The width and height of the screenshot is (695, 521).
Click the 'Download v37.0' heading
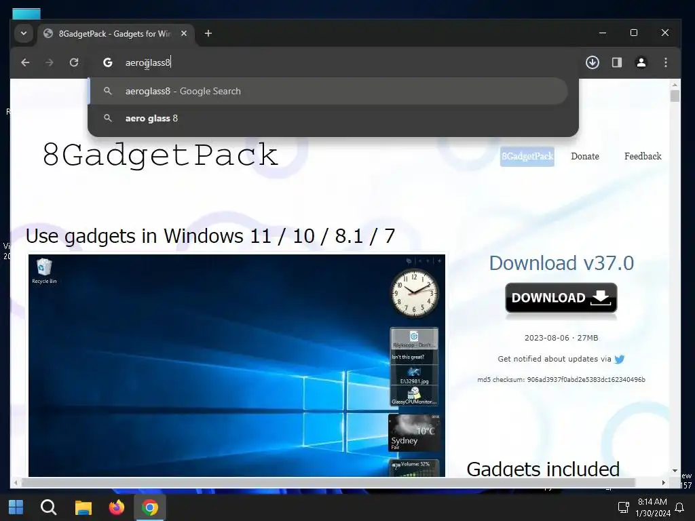[x=561, y=263]
